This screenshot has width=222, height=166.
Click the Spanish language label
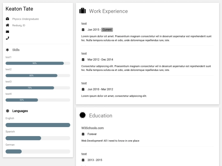click(x=10, y=132)
